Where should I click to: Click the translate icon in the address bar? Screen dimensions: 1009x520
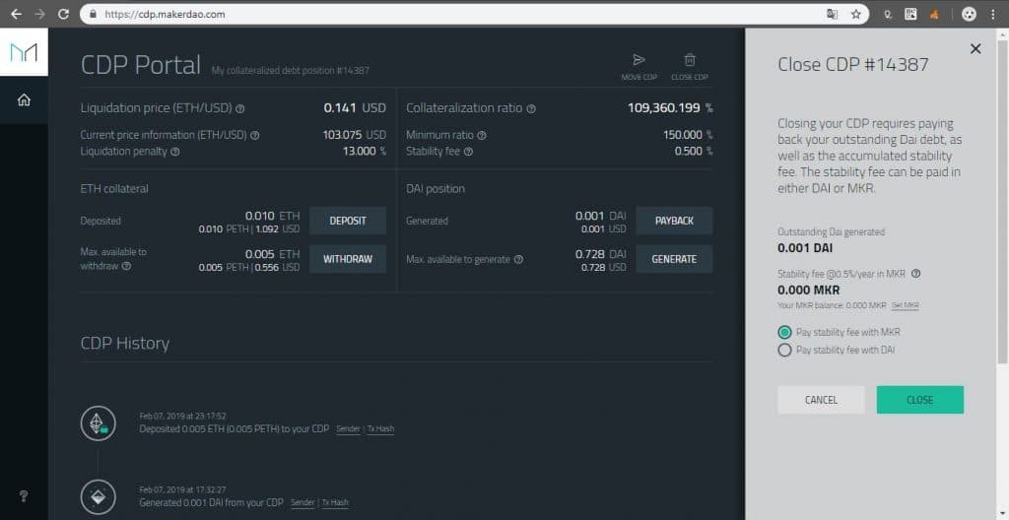click(x=832, y=14)
